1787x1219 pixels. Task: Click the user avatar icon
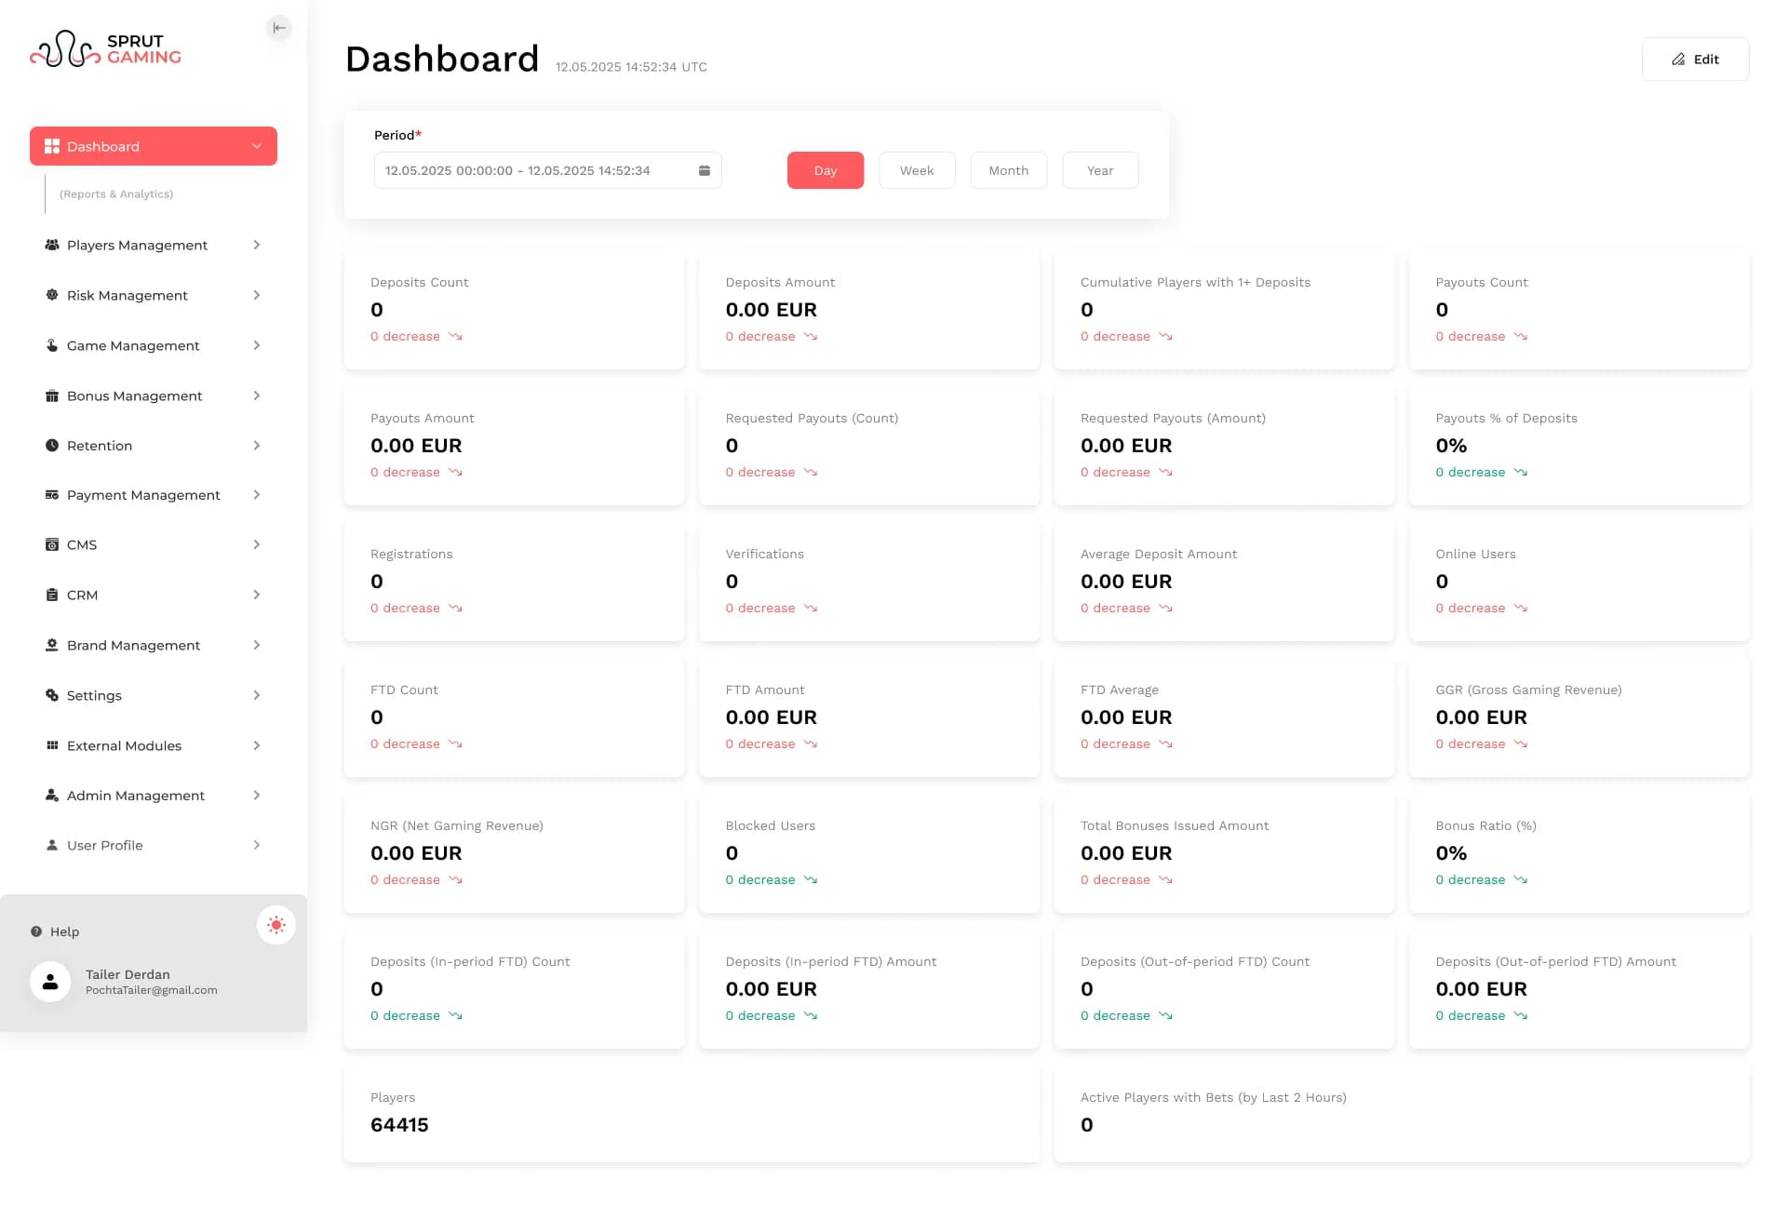coord(50,982)
